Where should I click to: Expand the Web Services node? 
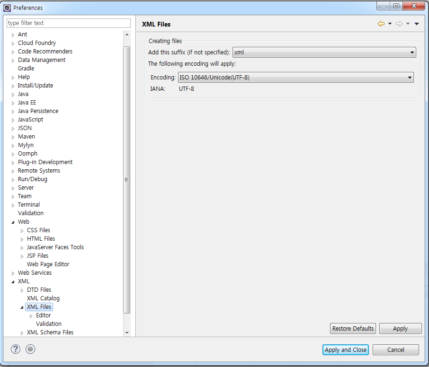pos(13,273)
